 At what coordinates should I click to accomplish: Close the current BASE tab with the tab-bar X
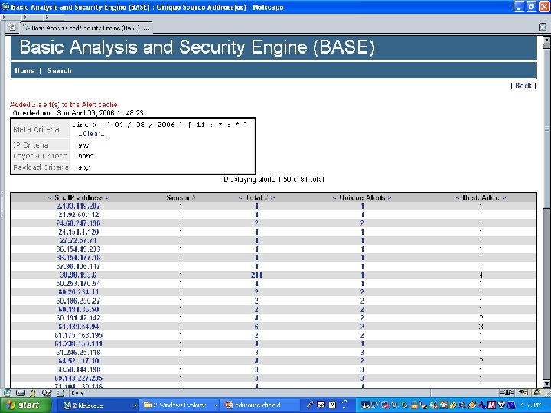click(543, 27)
